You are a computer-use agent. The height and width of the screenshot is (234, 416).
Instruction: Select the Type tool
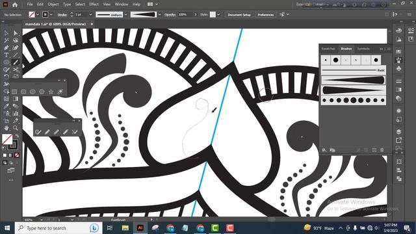[x=6, y=55]
